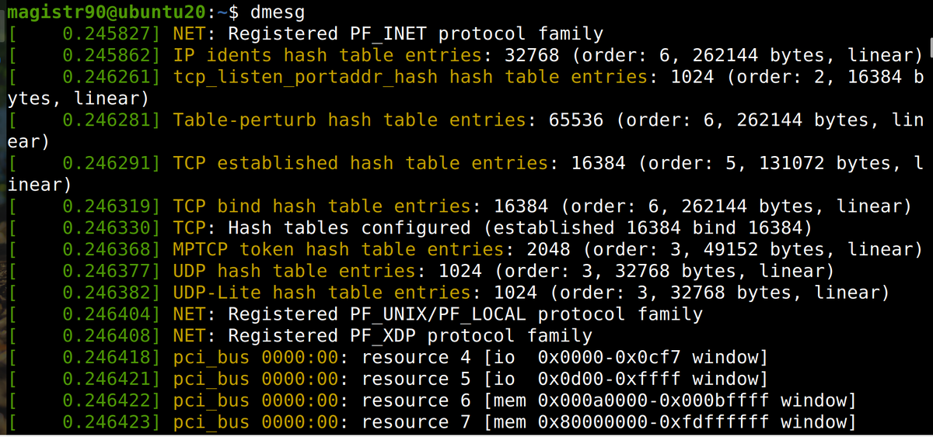
Task: Select 'MPTCP token hash table entries' label
Action: pyautogui.click(x=339, y=250)
